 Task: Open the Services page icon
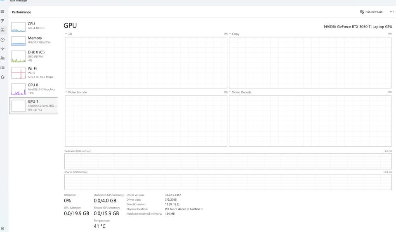coord(2,77)
